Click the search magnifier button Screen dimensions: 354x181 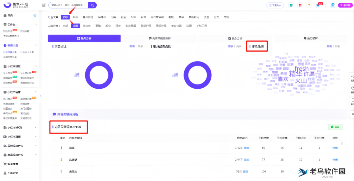(x=92, y=5)
